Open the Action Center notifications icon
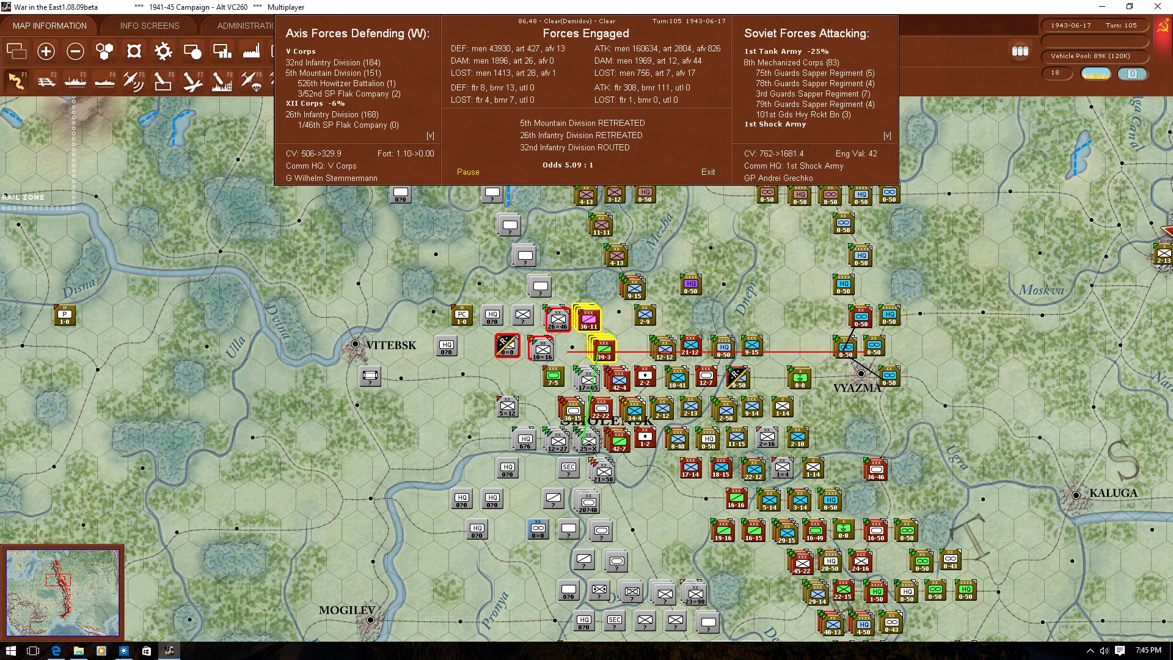The width and height of the screenshot is (1173, 660). point(1120,651)
